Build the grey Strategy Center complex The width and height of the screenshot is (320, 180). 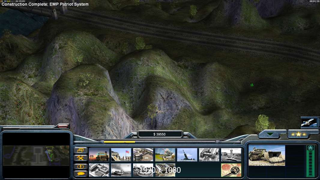click(x=99, y=170)
